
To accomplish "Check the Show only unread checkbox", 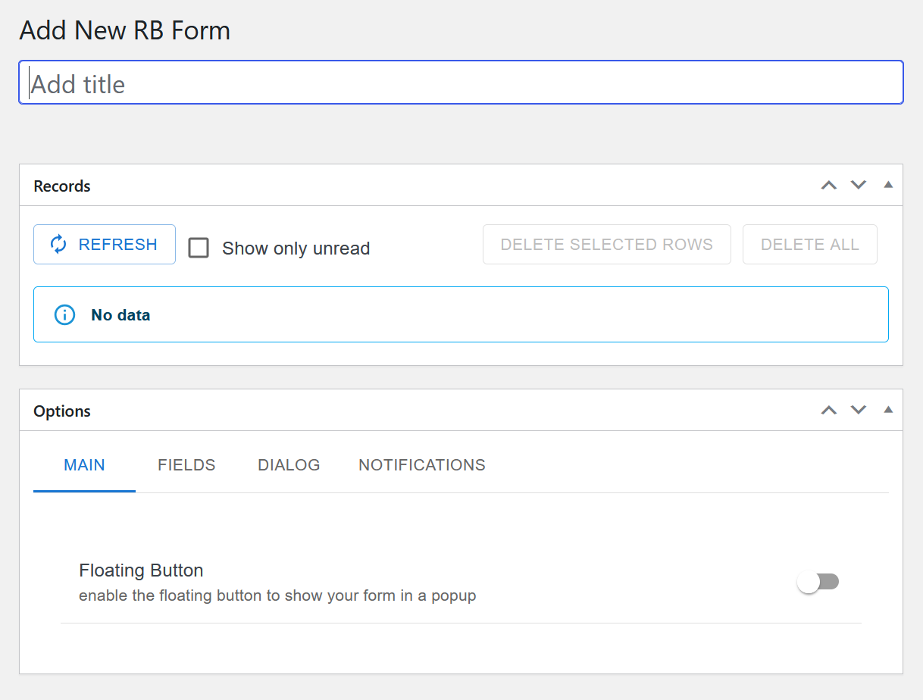I will pos(199,248).
